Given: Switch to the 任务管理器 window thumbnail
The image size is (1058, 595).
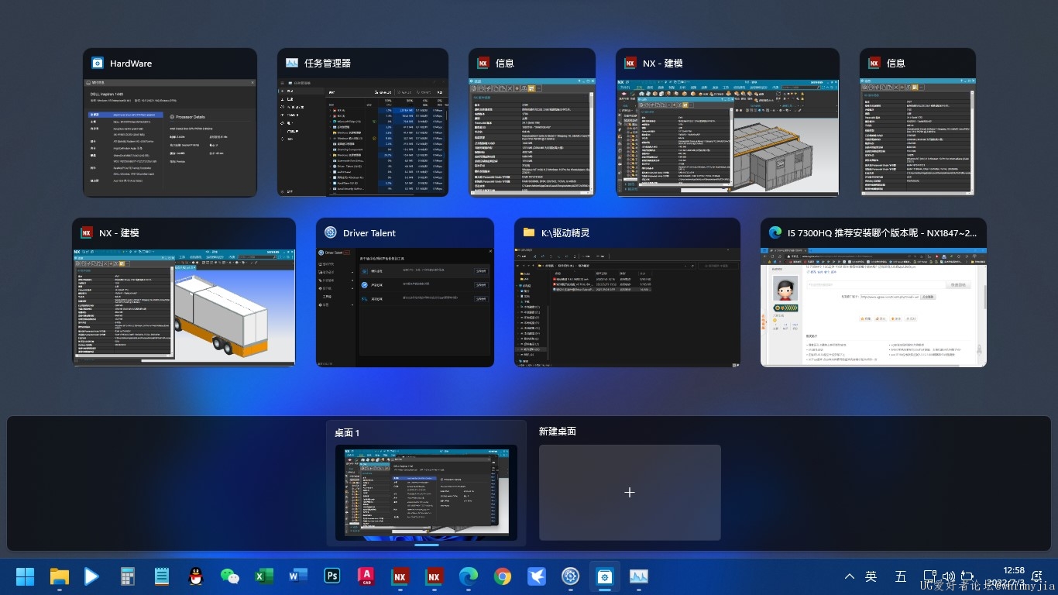Looking at the screenshot, I should pos(362,122).
